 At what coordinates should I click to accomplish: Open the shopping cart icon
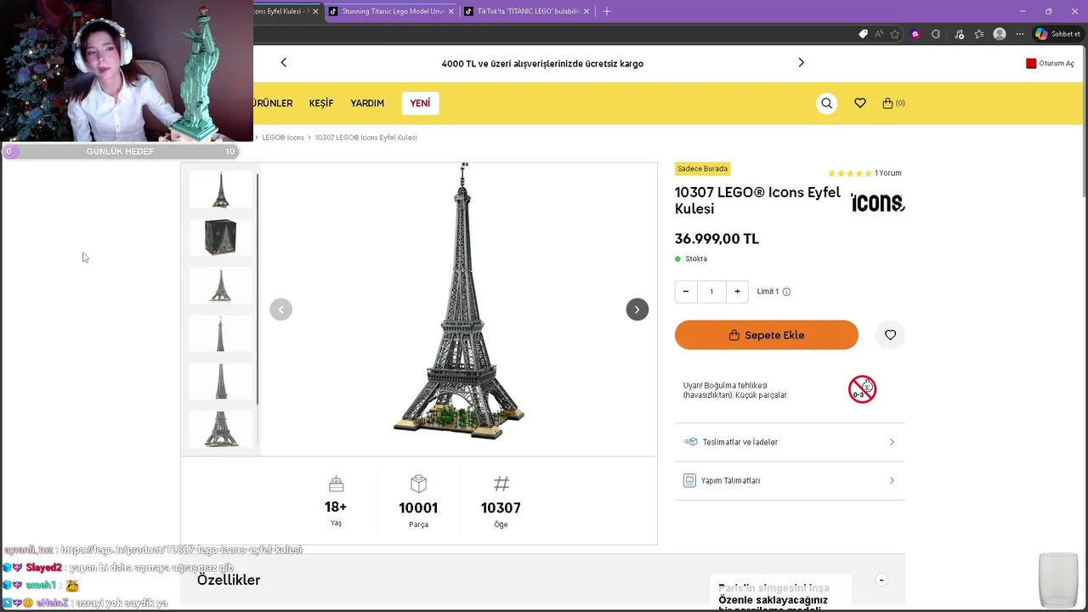888,104
